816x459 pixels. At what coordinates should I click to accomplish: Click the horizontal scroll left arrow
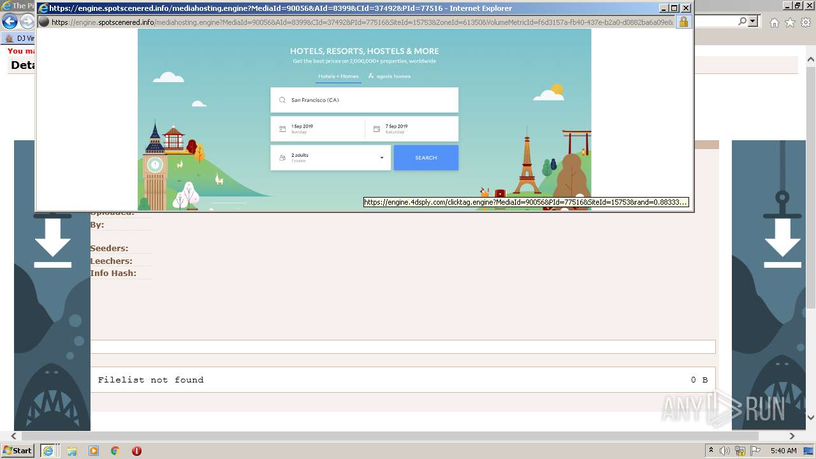[14, 436]
